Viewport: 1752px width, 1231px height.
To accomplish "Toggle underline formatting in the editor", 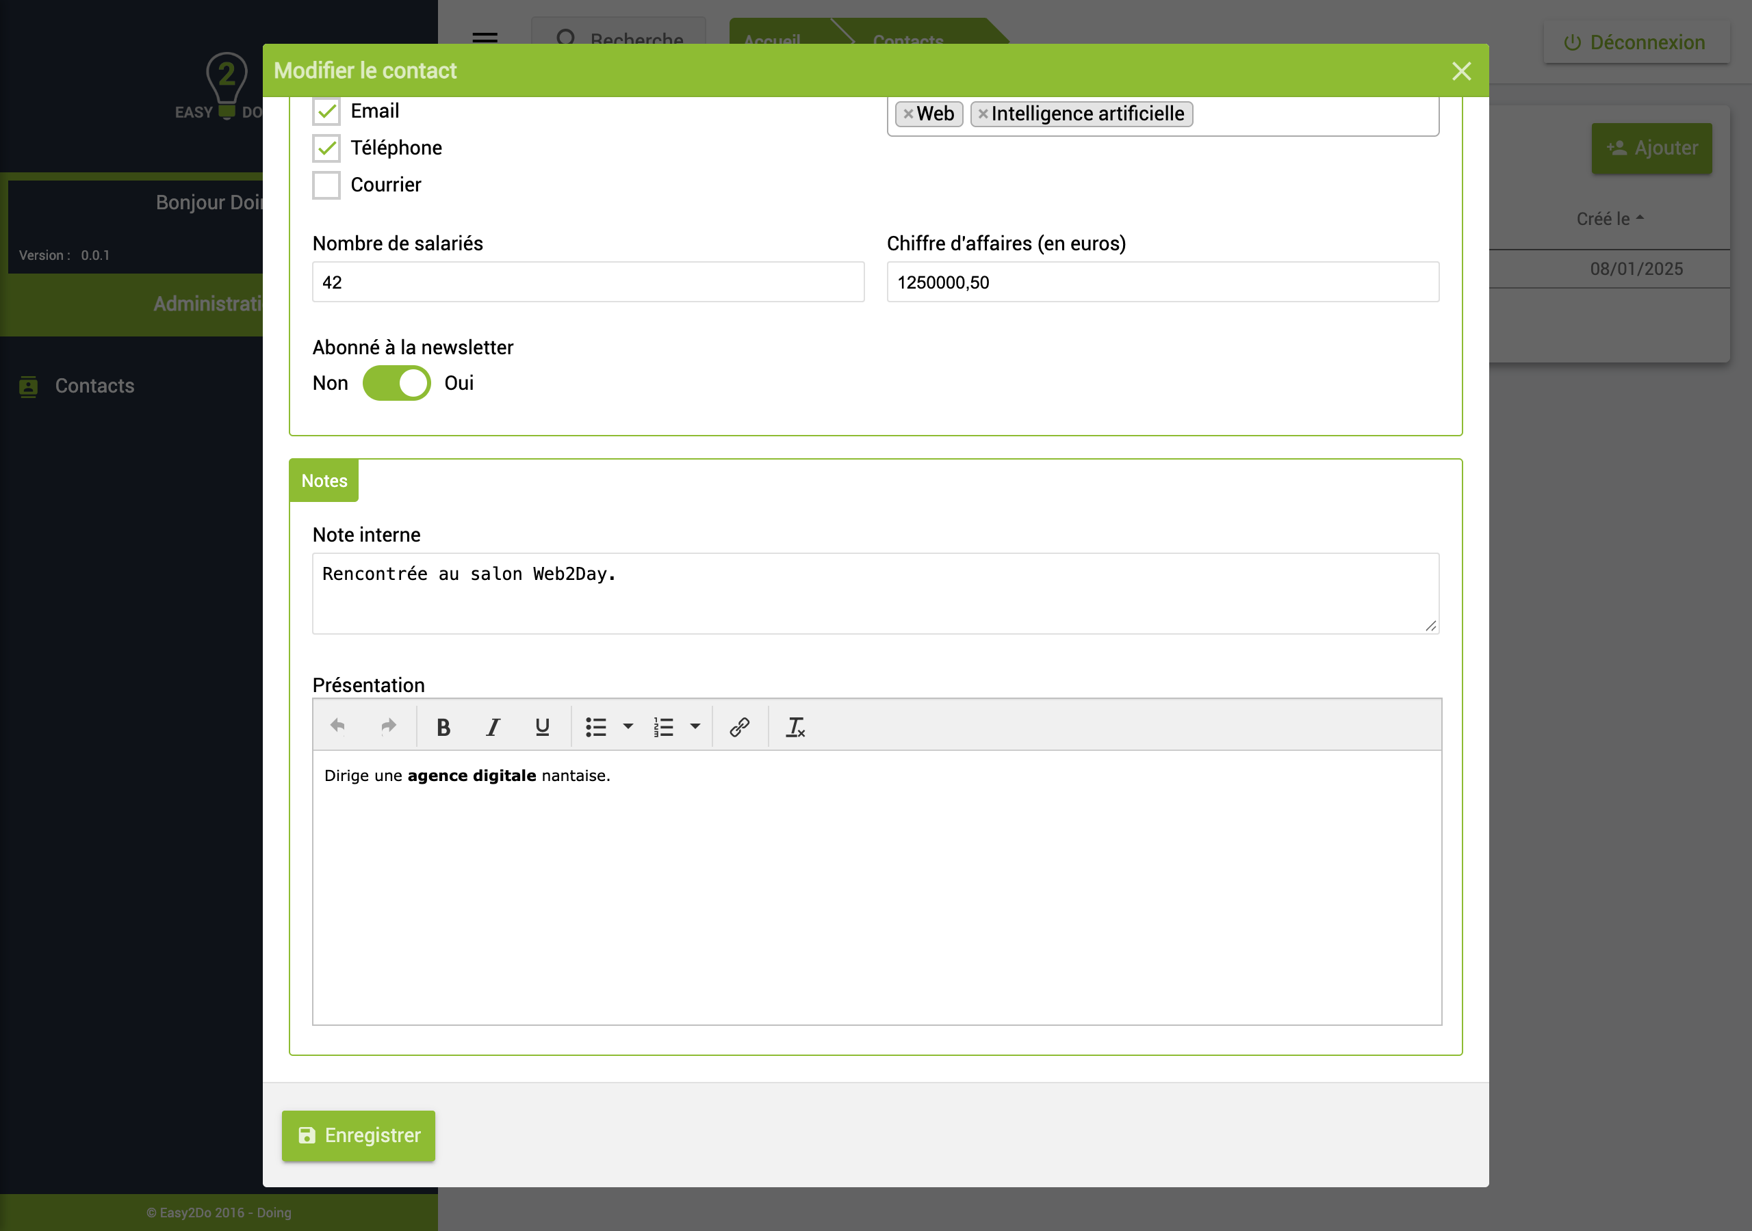I will tap(543, 727).
